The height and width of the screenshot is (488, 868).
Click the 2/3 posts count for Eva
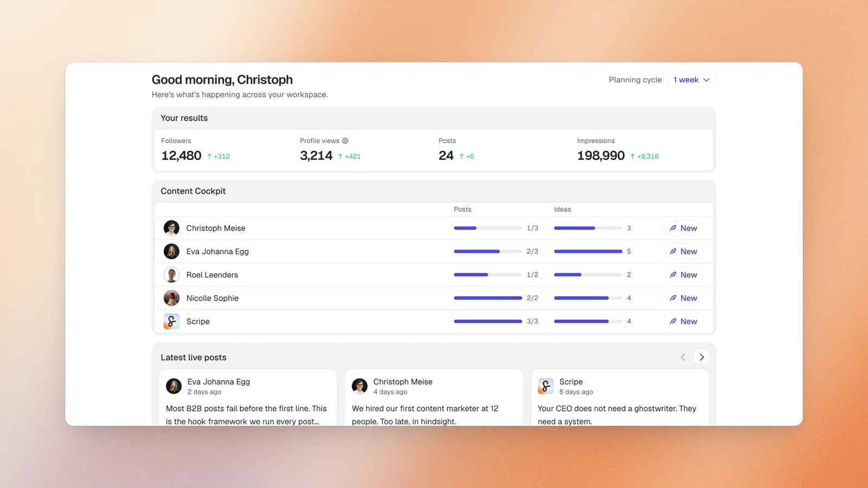[533, 252]
